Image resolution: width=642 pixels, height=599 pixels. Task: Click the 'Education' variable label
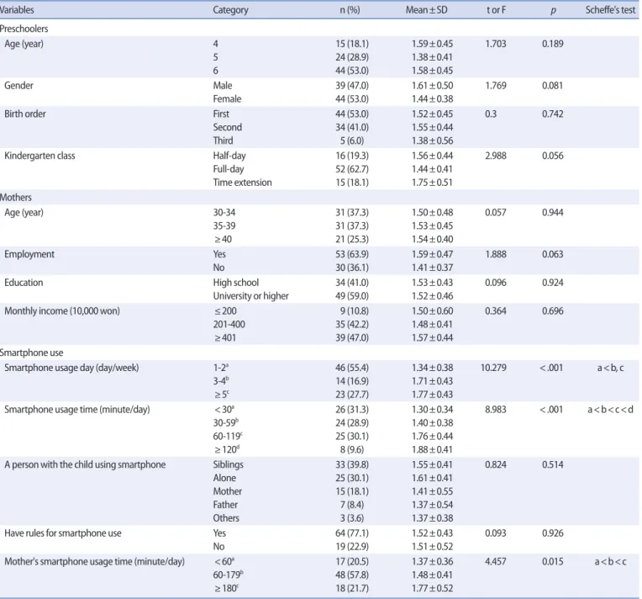[x=24, y=283]
